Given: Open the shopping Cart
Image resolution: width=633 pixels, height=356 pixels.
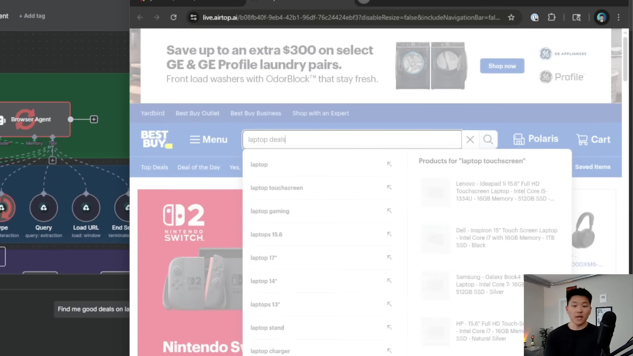Looking at the screenshot, I should tap(593, 139).
